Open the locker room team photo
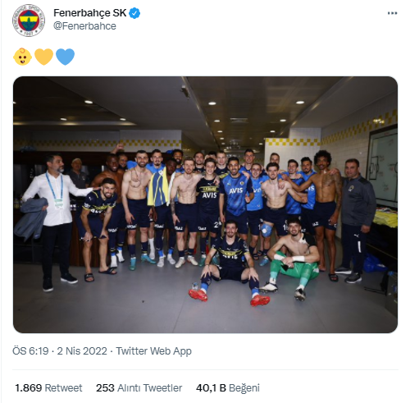410x403 pixels. click(x=205, y=204)
